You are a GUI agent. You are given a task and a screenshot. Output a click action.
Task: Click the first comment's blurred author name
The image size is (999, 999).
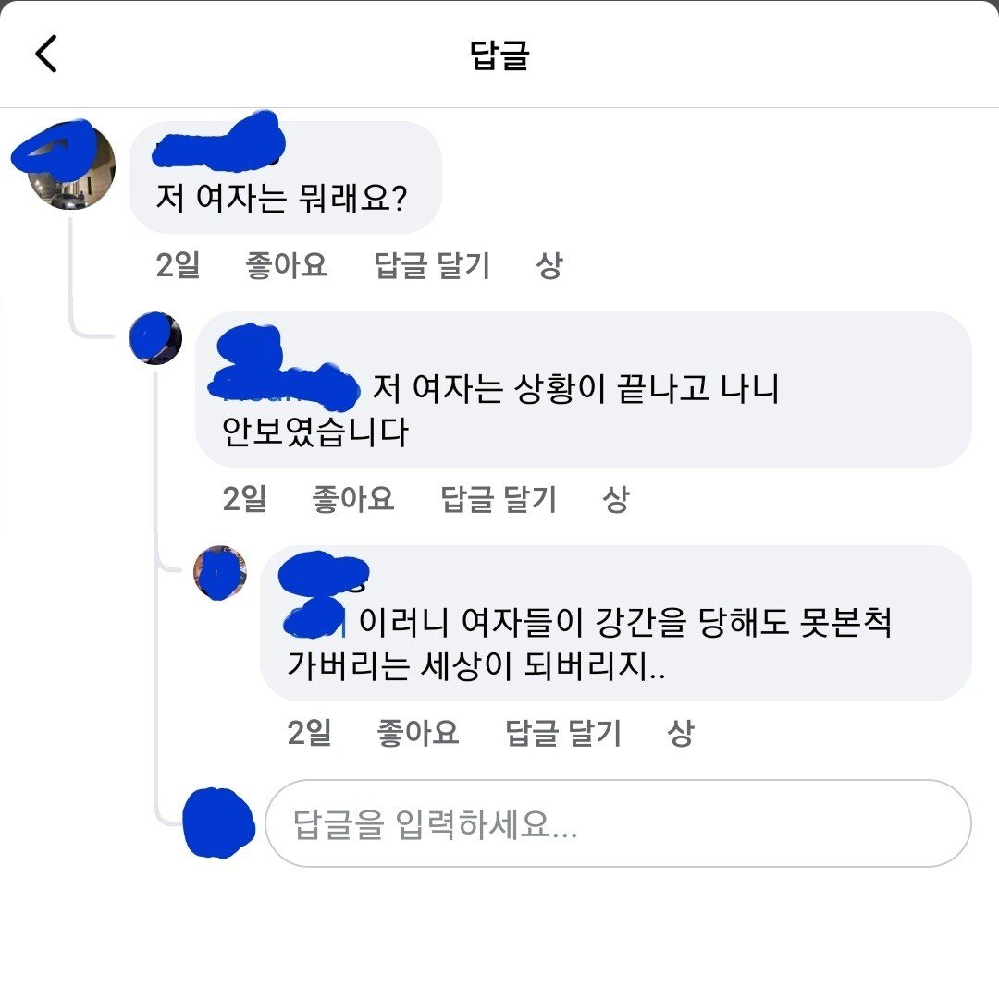[x=218, y=145]
